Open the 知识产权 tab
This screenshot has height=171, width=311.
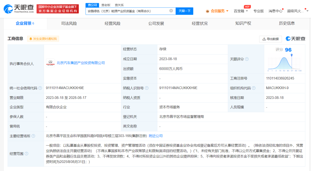tap(243, 23)
